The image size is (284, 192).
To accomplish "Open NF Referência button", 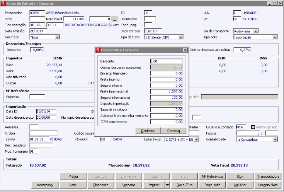I will (x=212, y=177).
